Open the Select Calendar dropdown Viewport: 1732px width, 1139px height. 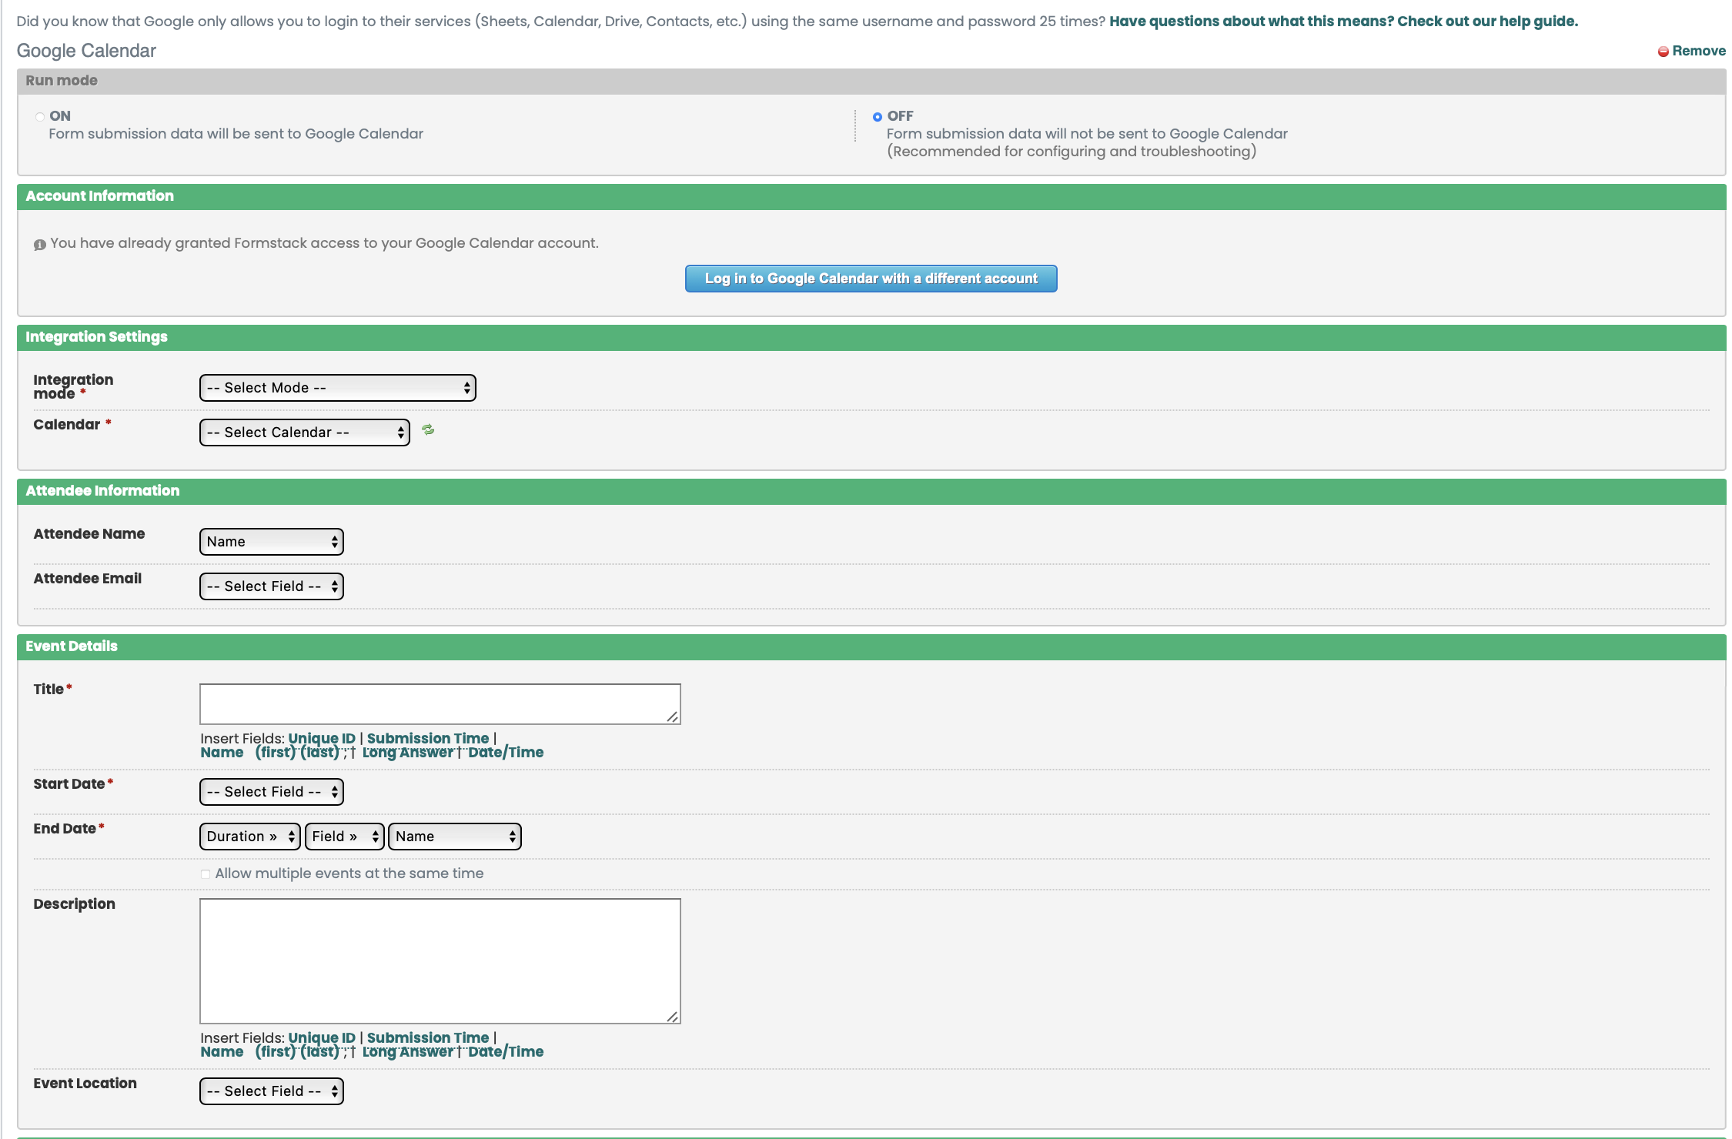(304, 432)
